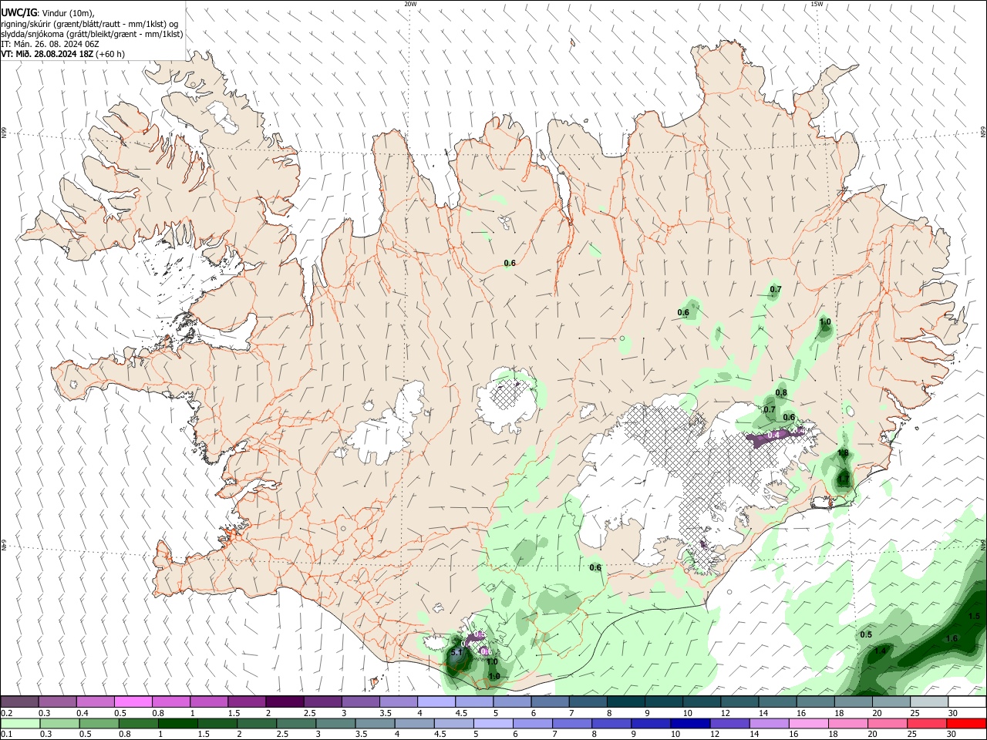Click the IT: Mán. 26. 08. 2024 06Z line
This screenshot has height=740, width=987.
click(x=50, y=44)
